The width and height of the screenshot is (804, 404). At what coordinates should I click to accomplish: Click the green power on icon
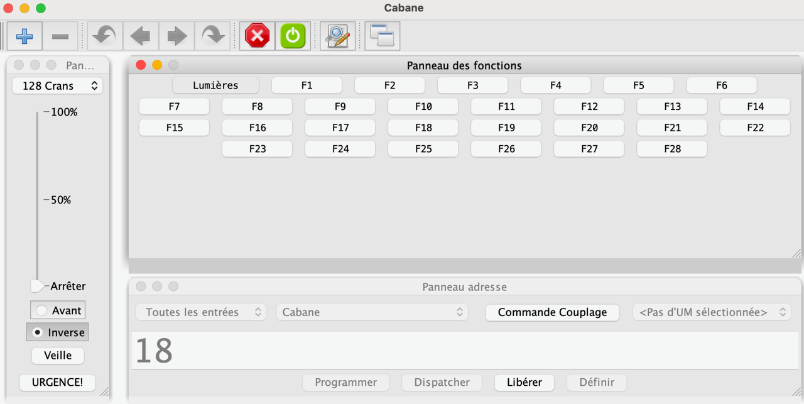click(x=293, y=36)
